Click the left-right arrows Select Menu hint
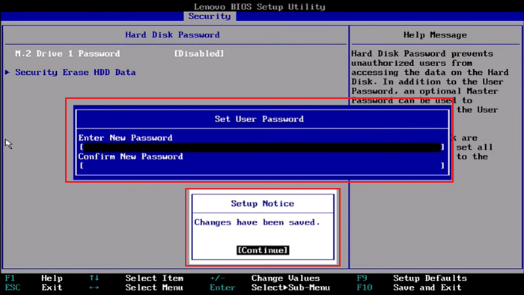Screen dimensions: 524x295 point(136,288)
